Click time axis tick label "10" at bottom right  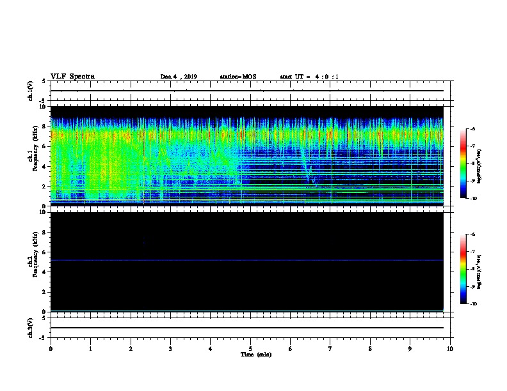[450, 349]
